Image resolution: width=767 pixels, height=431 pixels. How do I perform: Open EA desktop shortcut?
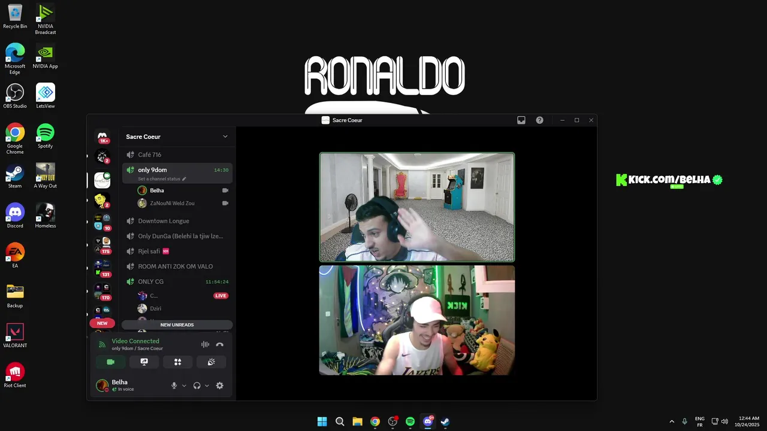(15, 256)
